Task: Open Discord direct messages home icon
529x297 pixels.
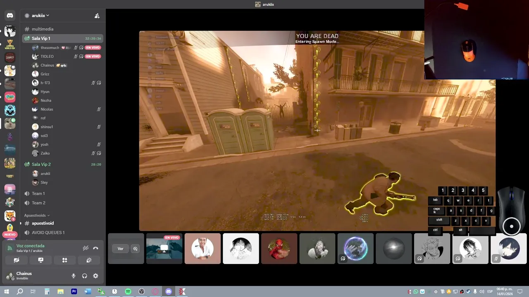Action: (x=10, y=16)
